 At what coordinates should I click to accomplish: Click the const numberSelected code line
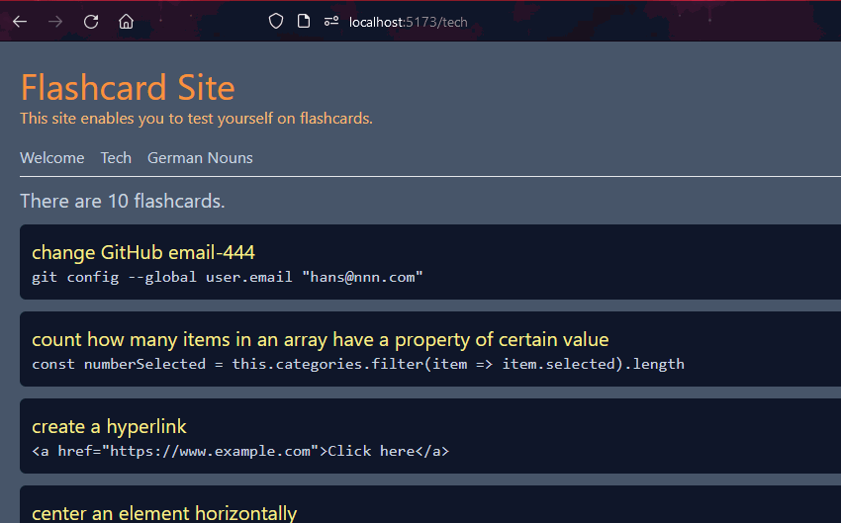coord(358,365)
